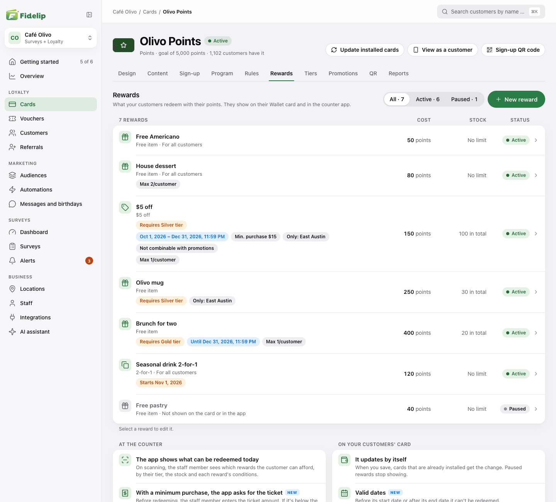The width and height of the screenshot is (556, 502).
Task: Open Referrals in the sidebar
Action: coord(51,147)
